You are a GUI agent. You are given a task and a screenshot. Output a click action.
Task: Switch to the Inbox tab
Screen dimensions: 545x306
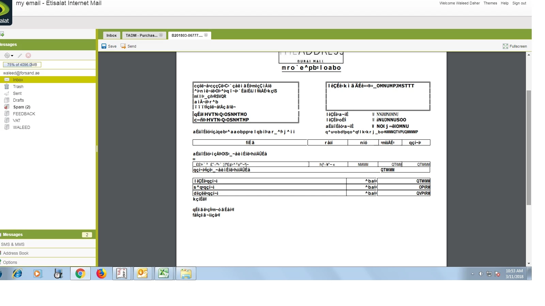(x=111, y=35)
